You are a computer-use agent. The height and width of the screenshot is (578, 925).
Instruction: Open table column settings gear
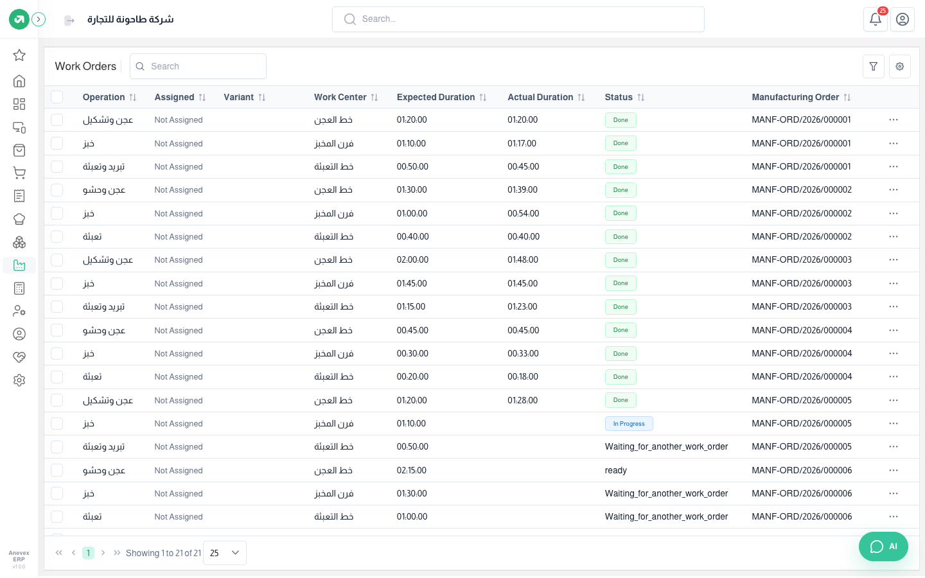900,66
